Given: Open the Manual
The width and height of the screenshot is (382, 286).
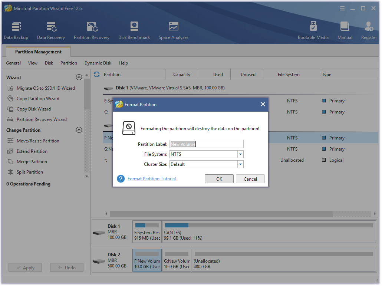Looking at the screenshot, I should (x=345, y=30).
